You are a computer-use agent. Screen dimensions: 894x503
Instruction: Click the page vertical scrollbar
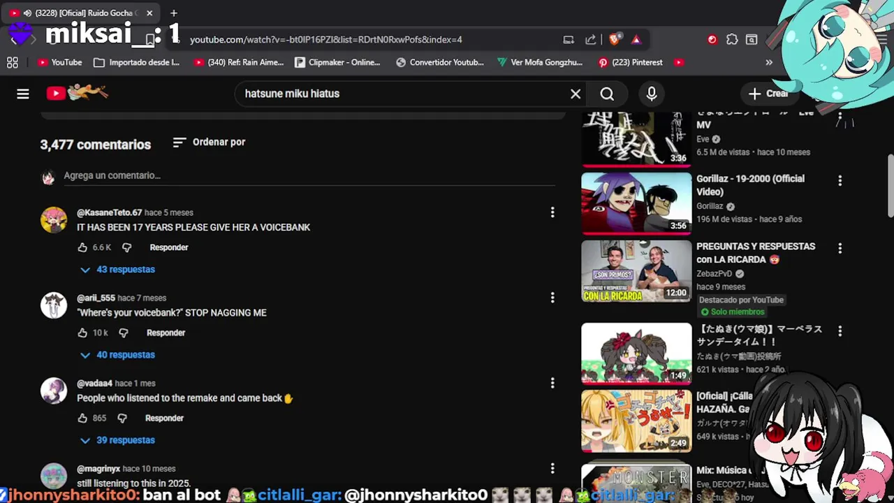[x=891, y=185]
